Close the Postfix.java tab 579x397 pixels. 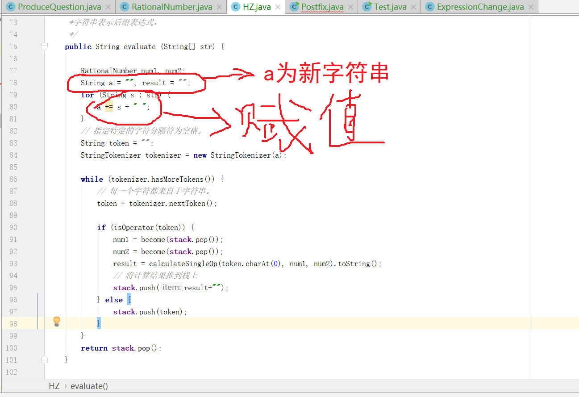[350, 7]
